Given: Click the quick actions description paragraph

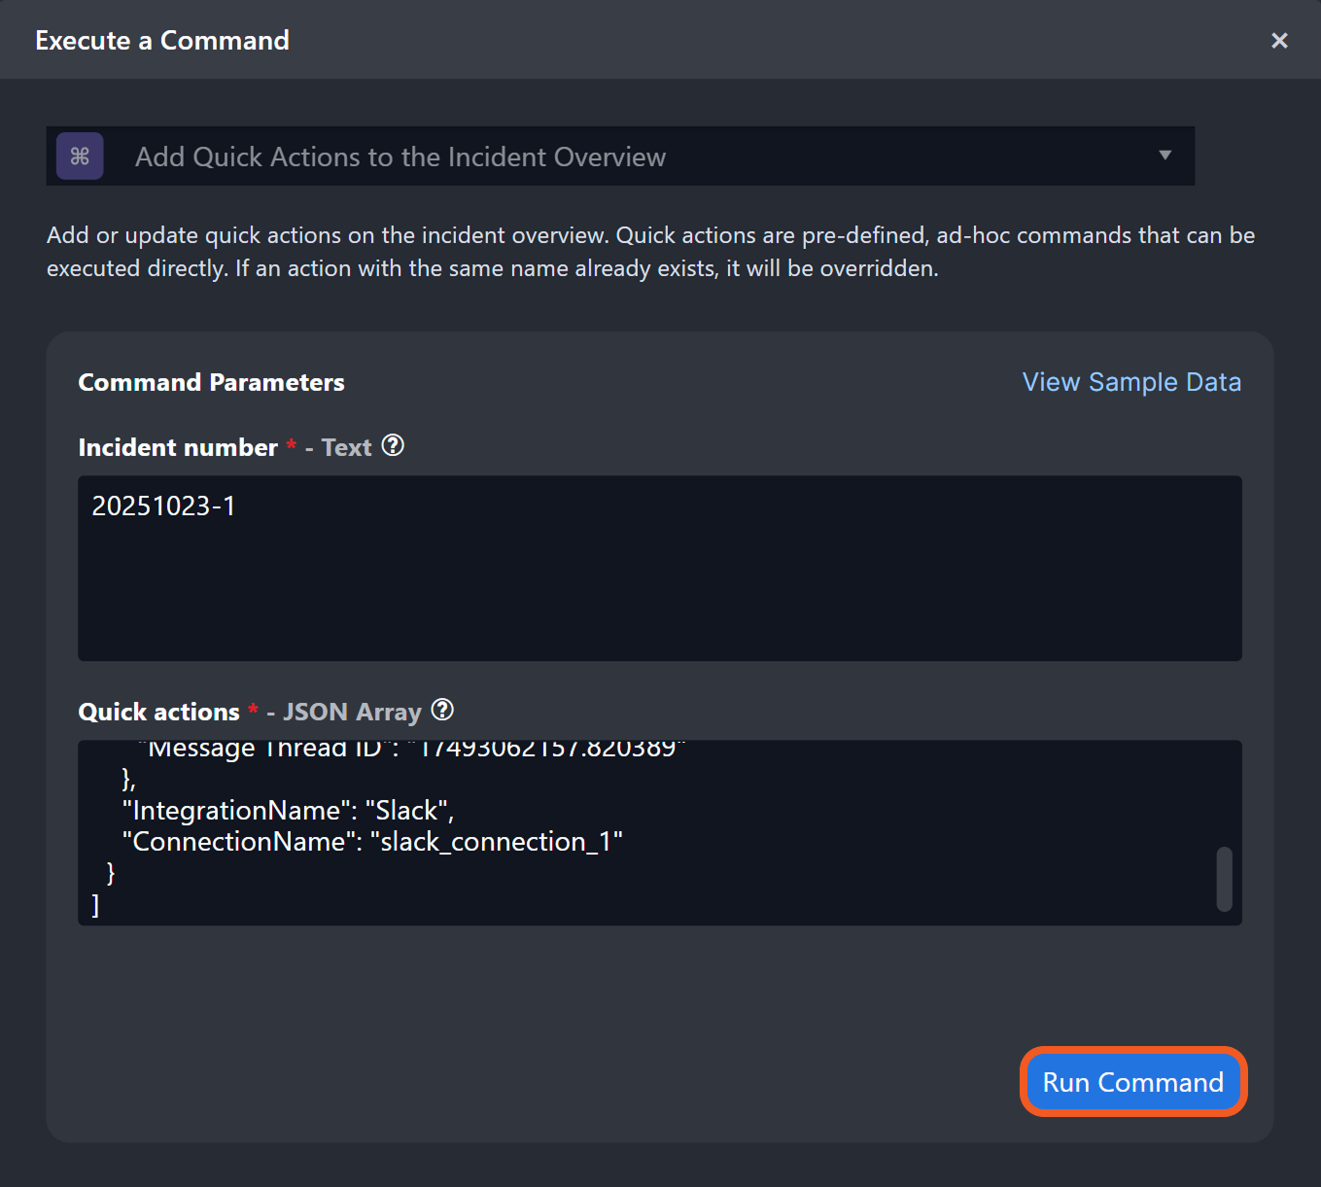Looking at the screenshot, I should click(x=650, y=252).
